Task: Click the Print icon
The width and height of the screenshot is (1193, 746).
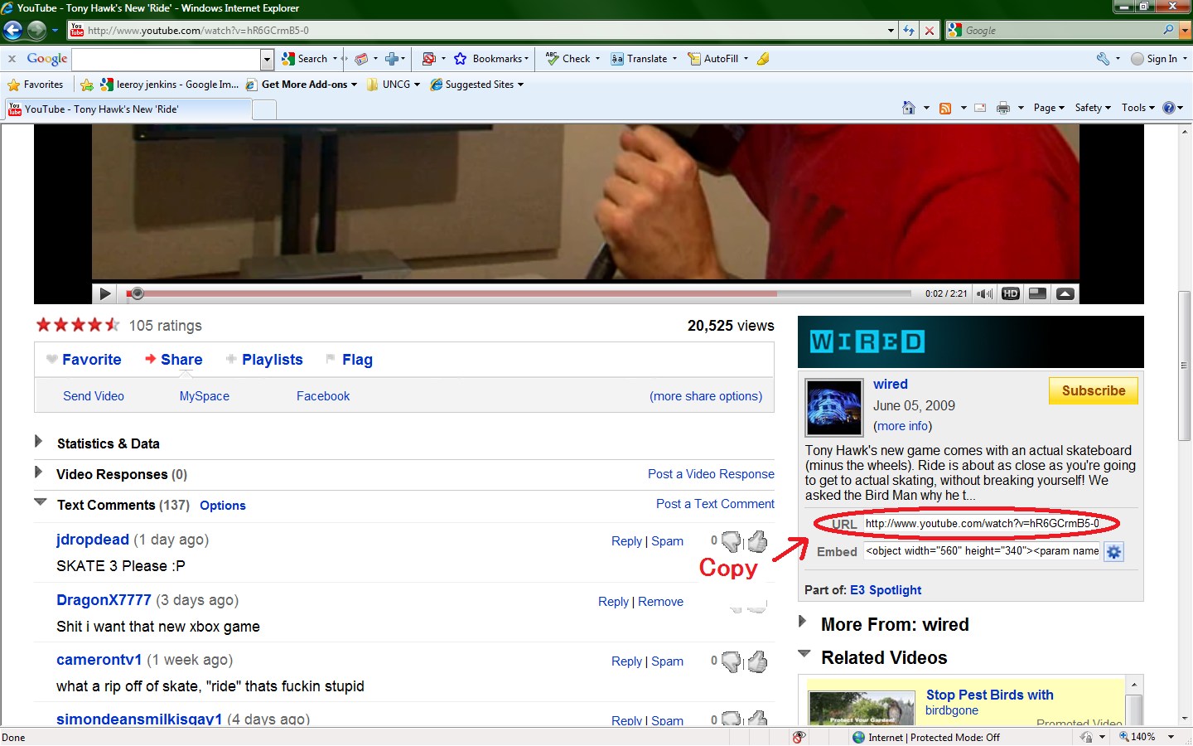Action: click(1003, 108)
